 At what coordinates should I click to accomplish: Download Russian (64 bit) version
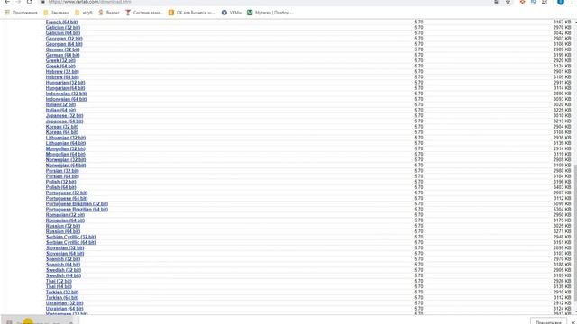[63, 231]
